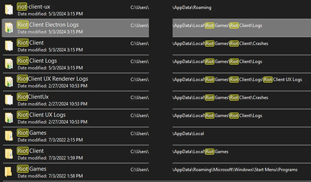Click C:\Users\ in the RiotClientUx row
This screenshot has width=311, height=182.
tap(140, 98)
